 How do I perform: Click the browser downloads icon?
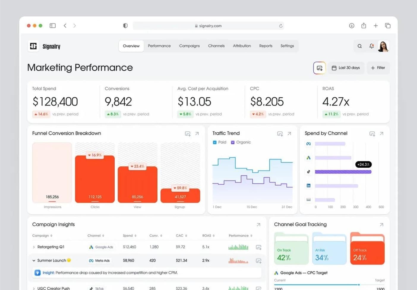point(352,26)
